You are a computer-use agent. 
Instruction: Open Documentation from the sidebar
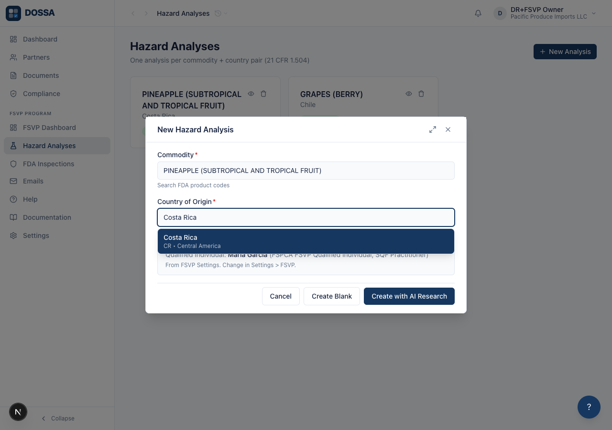[x=57, y=217]
